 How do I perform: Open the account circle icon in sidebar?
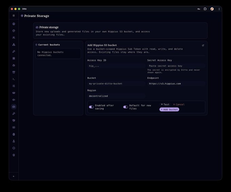14,24
